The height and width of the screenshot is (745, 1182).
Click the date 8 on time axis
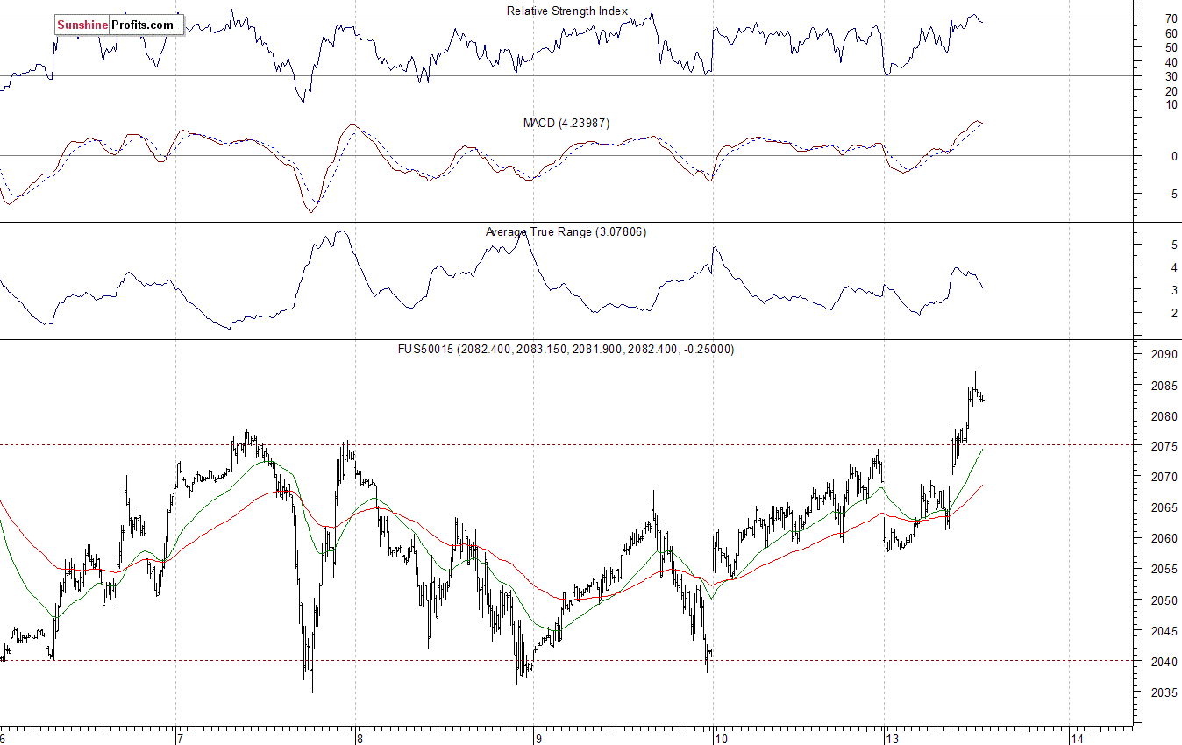pos(360,739)
